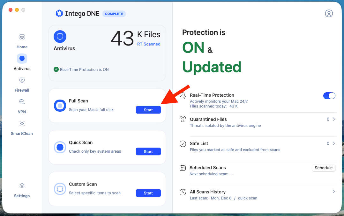The height and width of the screenshot is (216, 344).
Task: Click the Schedule button
Action: pyautogui.click(x=324, y=168)
